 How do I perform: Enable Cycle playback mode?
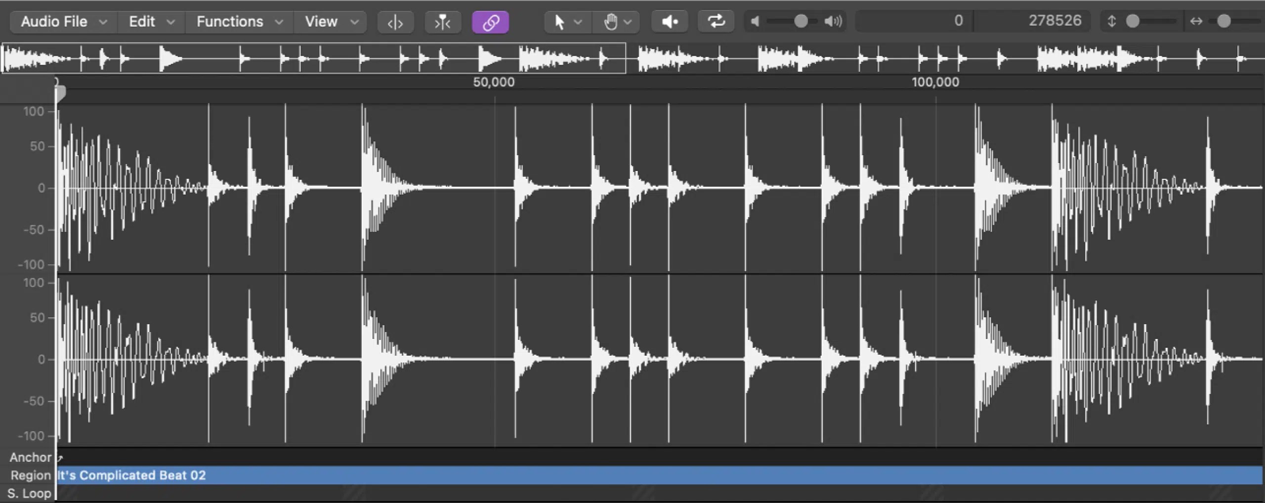tap(716, 21)
